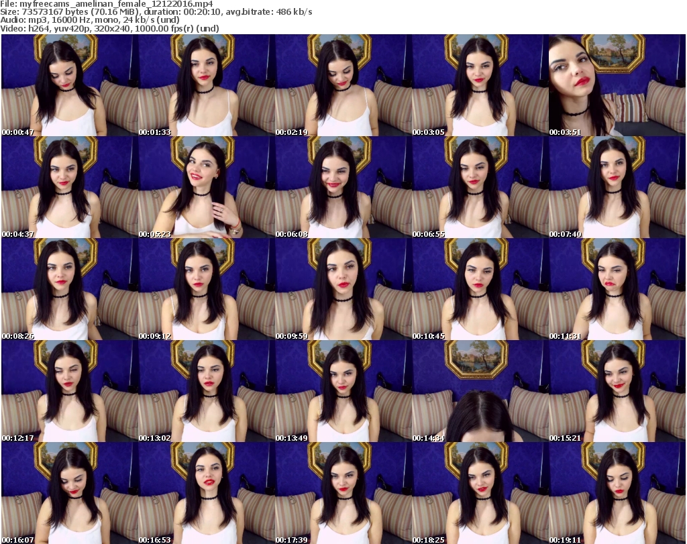Click the File name line ending in .mp4
Image resolution: width=687 pixels, height=544 pixels.
107,4
